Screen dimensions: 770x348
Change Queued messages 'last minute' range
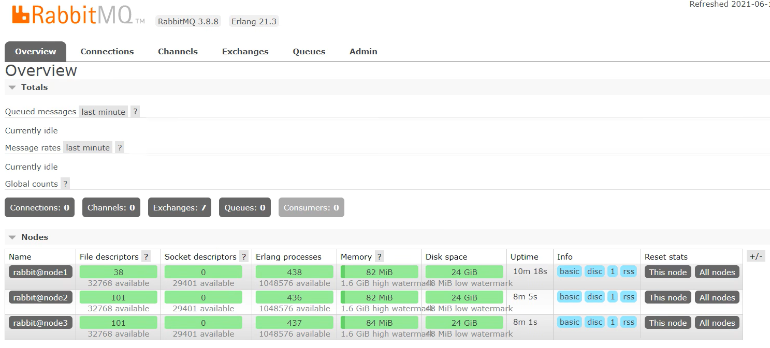[104, 112]
